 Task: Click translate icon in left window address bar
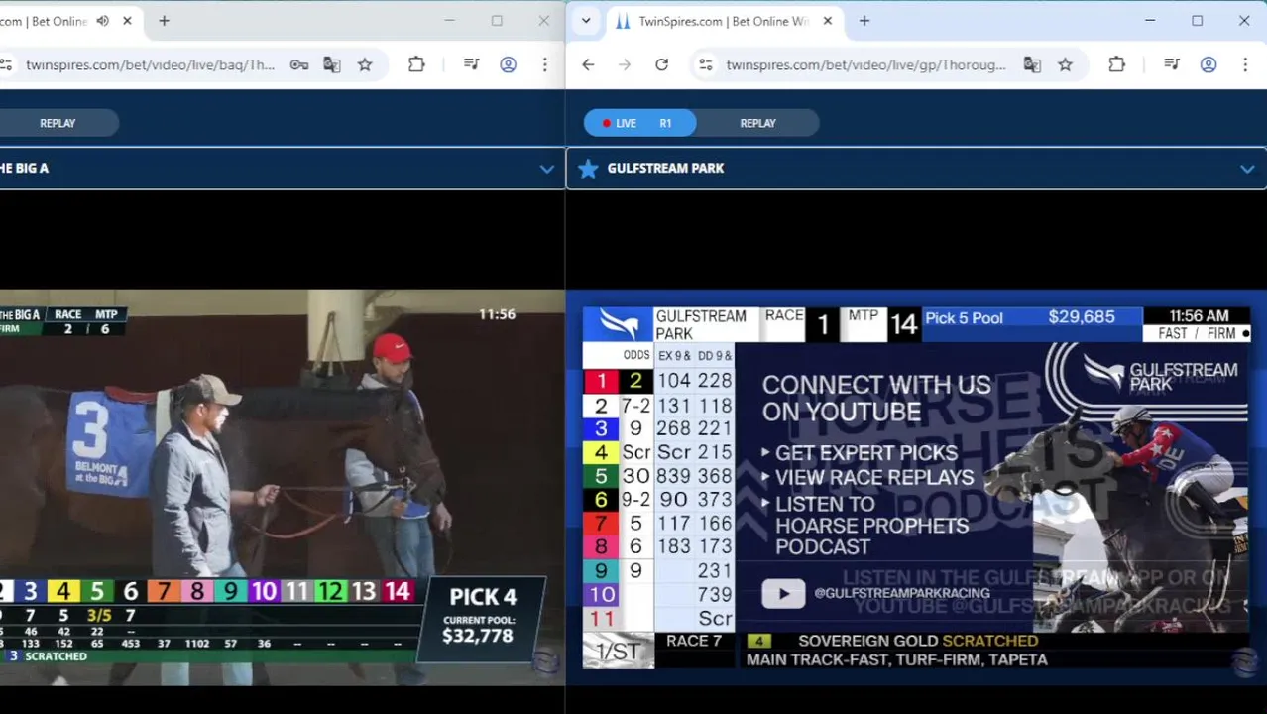[332, 64]
